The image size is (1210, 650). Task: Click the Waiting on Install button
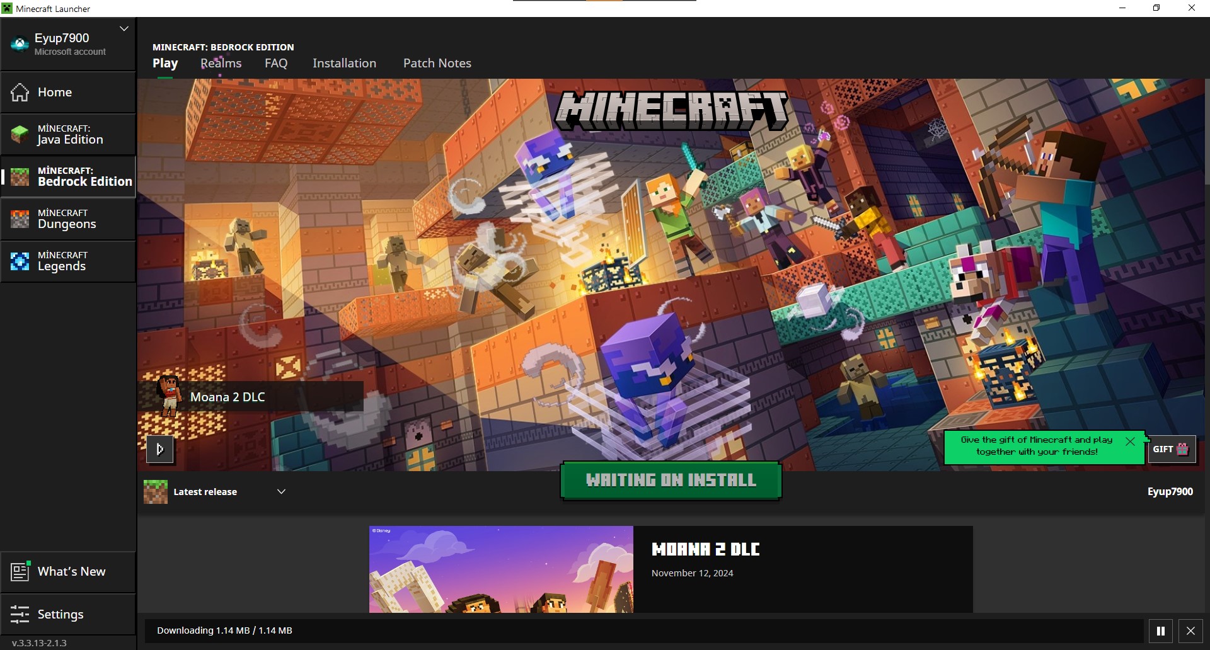coord(671,481)
